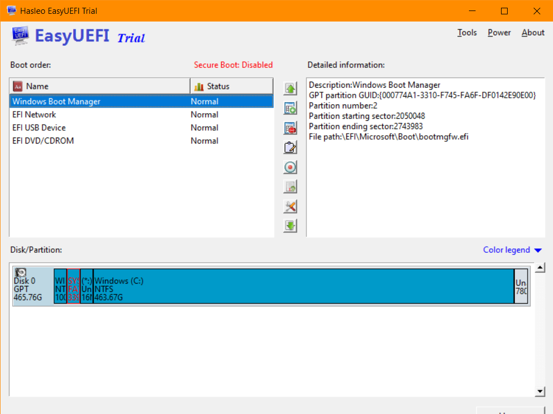Open the Power menu
This screenshot has width=553, height=414.
click(x=499, y=33)
